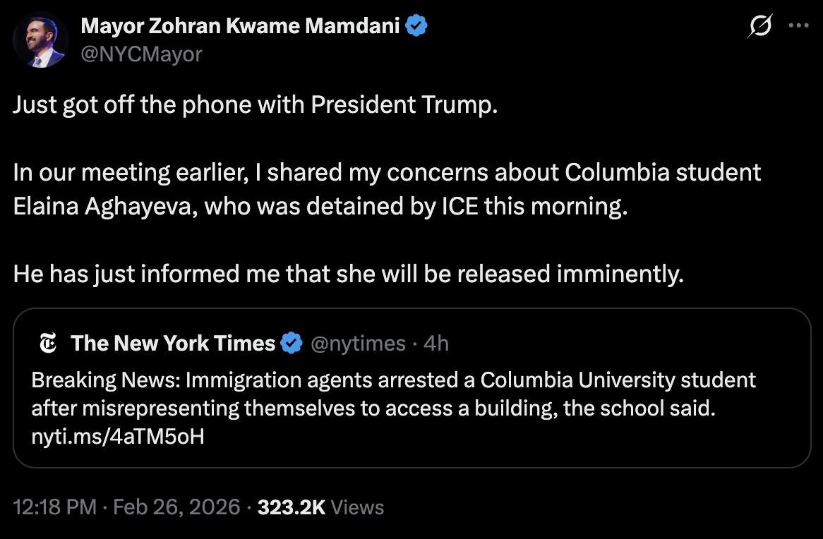Click the line starting 'In our meeting earlier'
The image size is (823, 539).
pos(387,173)
